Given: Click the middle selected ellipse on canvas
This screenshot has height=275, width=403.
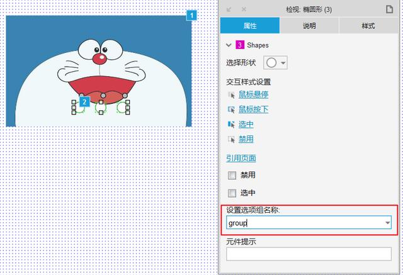Looking at the screenshot, I should 101,108.
